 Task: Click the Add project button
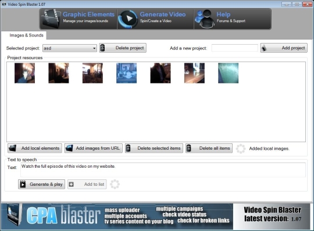(x=284, y=48)
